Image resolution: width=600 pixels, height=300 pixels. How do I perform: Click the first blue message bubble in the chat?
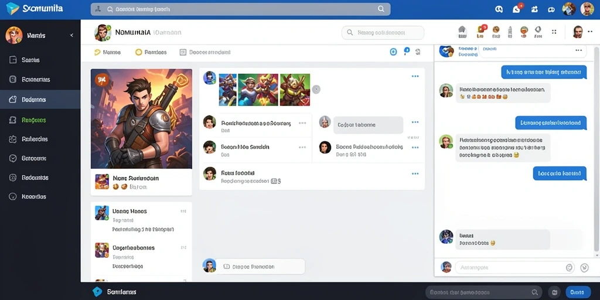tap(544, 72)
